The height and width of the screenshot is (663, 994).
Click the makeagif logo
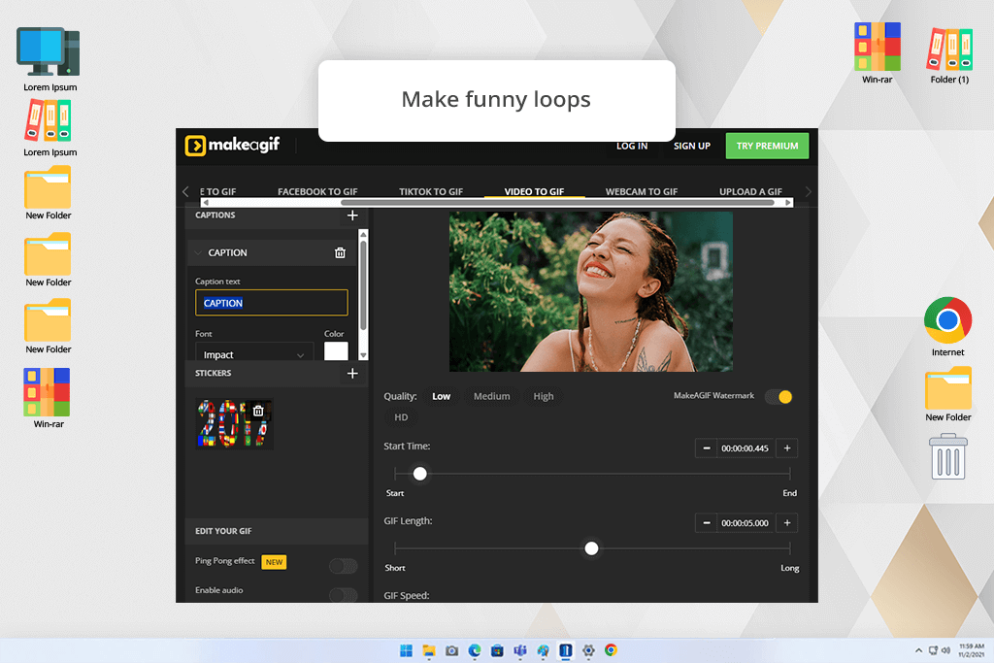point(232,146)
